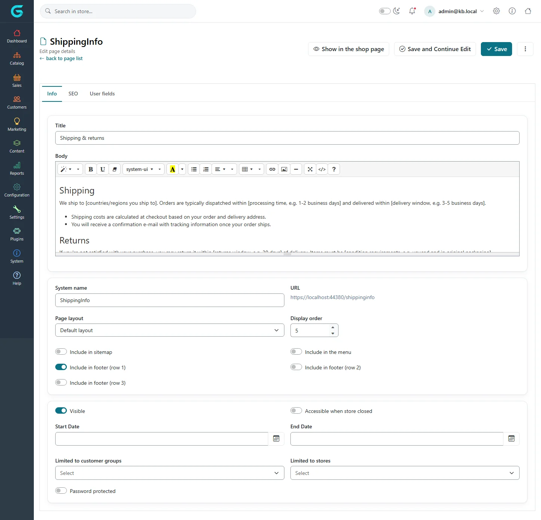Open the User fields tab
Image resolution: width=541 pixels, height=520 pixels.
pos(102,94)
